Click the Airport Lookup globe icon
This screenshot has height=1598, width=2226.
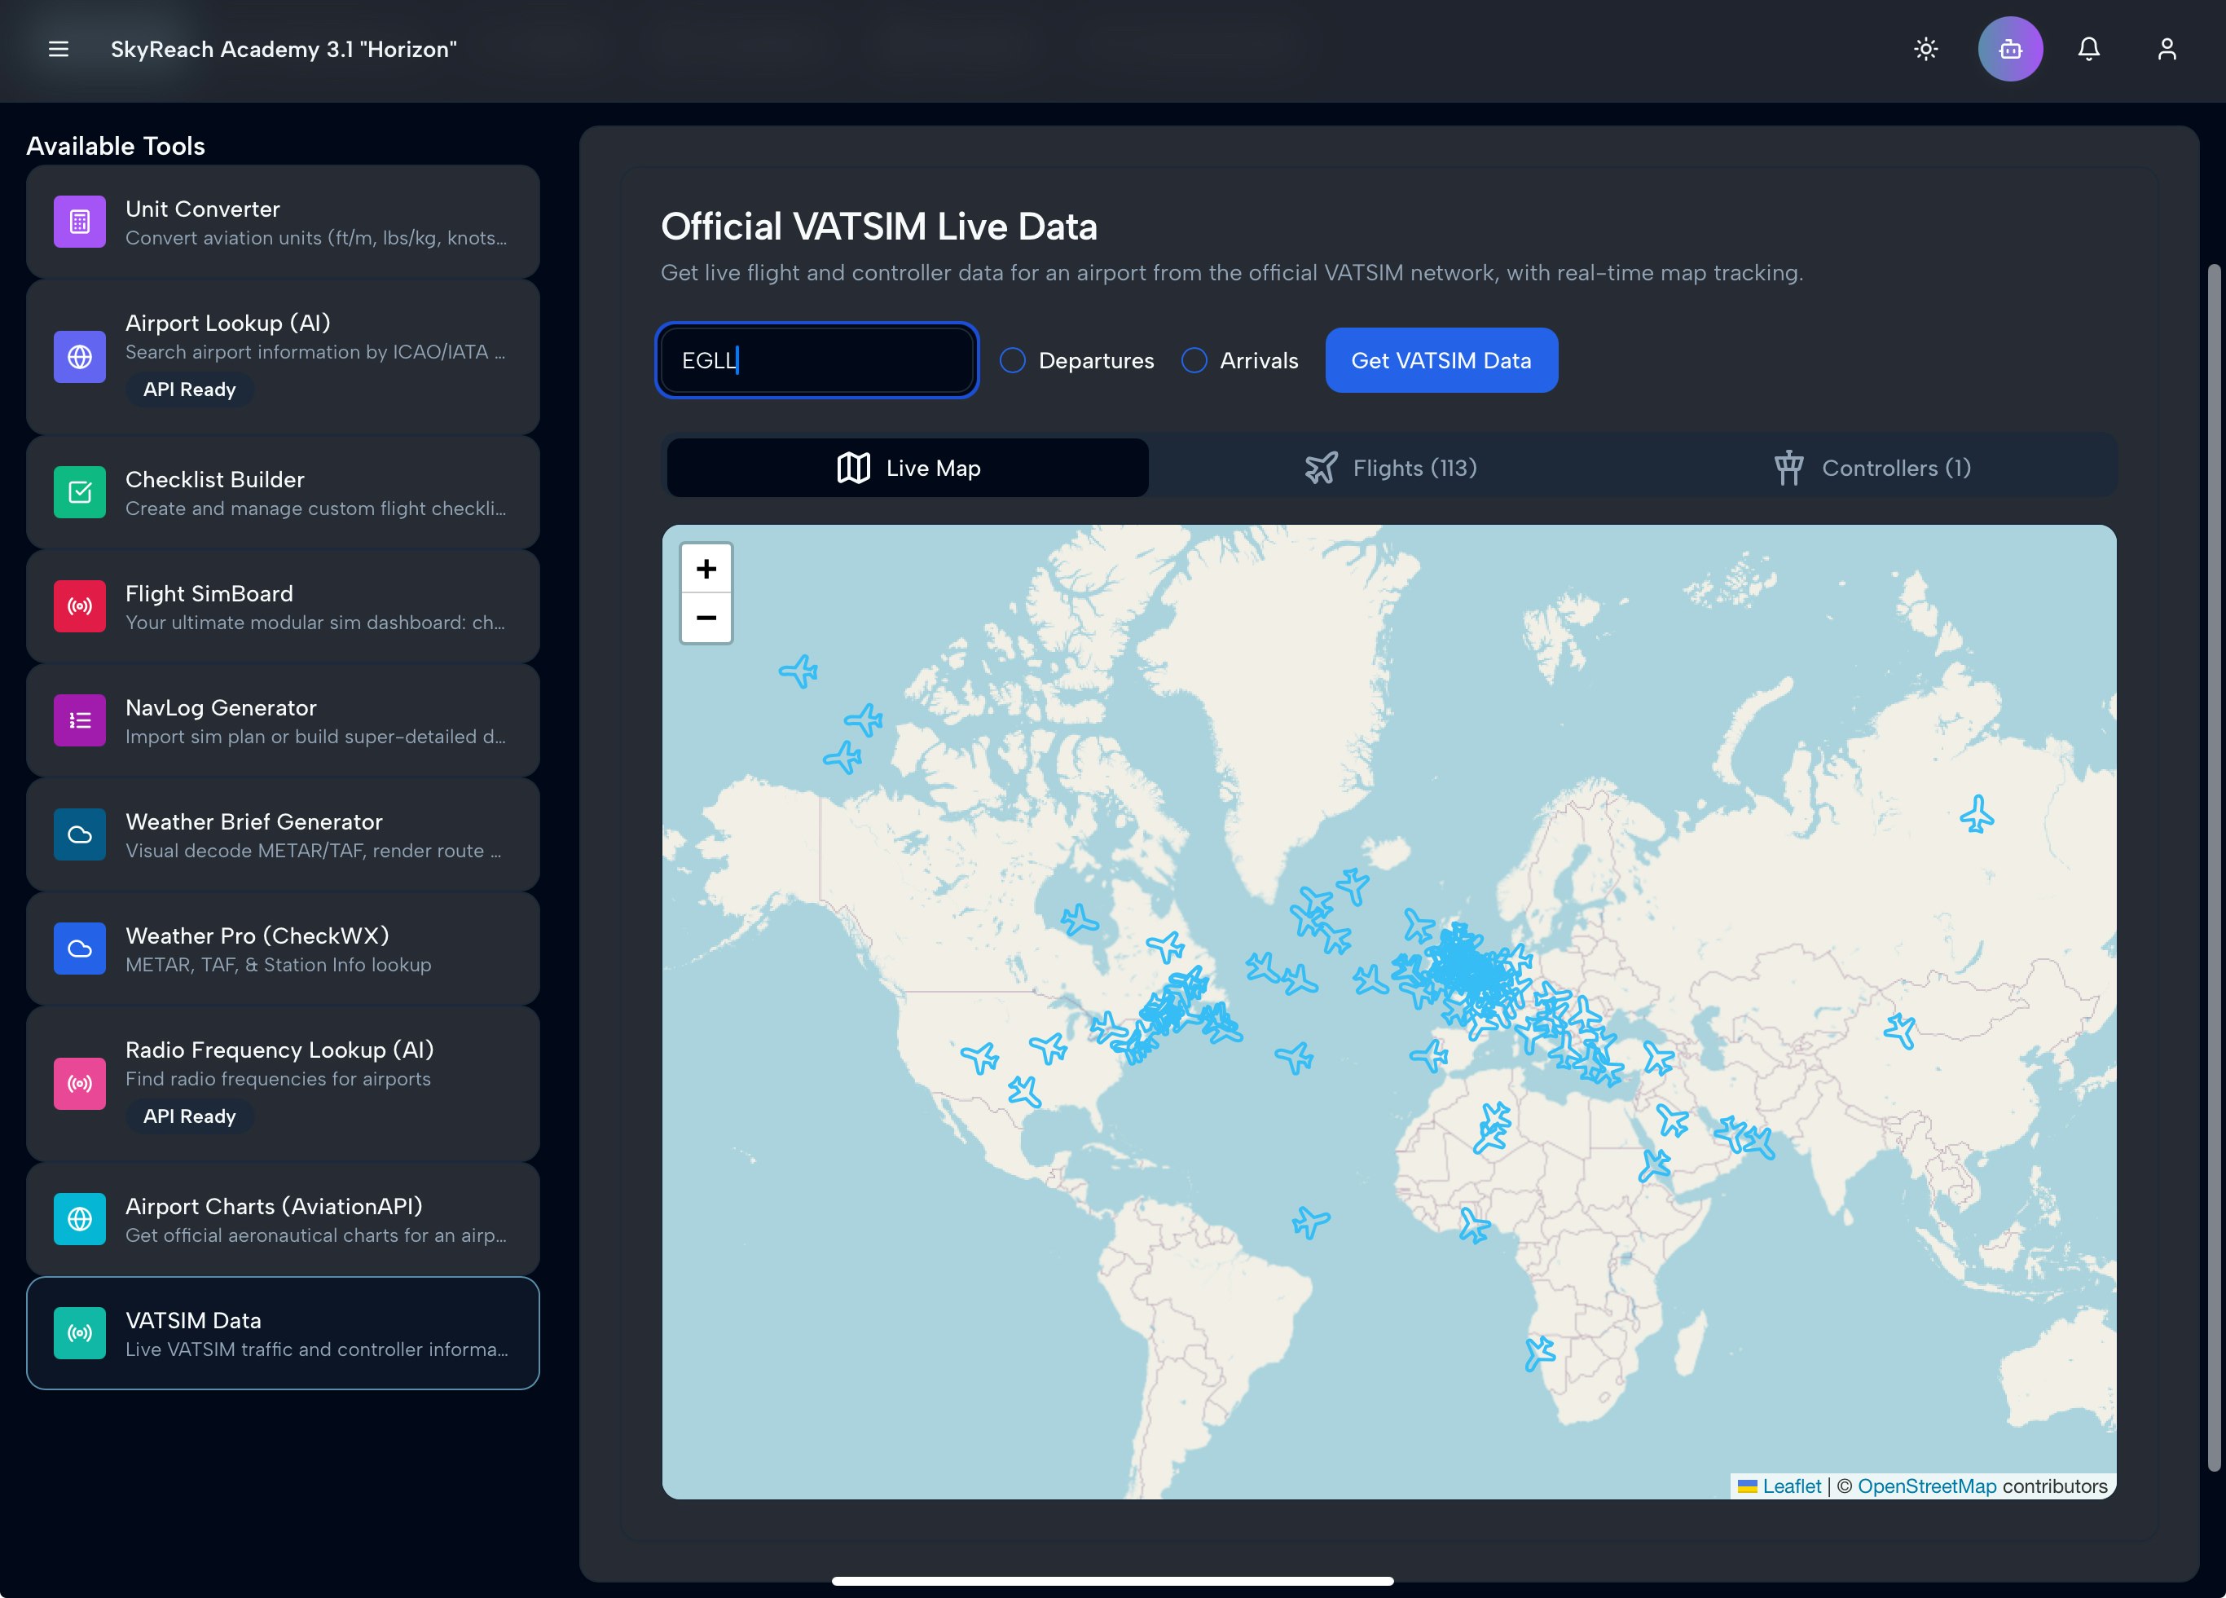(80, 356)
